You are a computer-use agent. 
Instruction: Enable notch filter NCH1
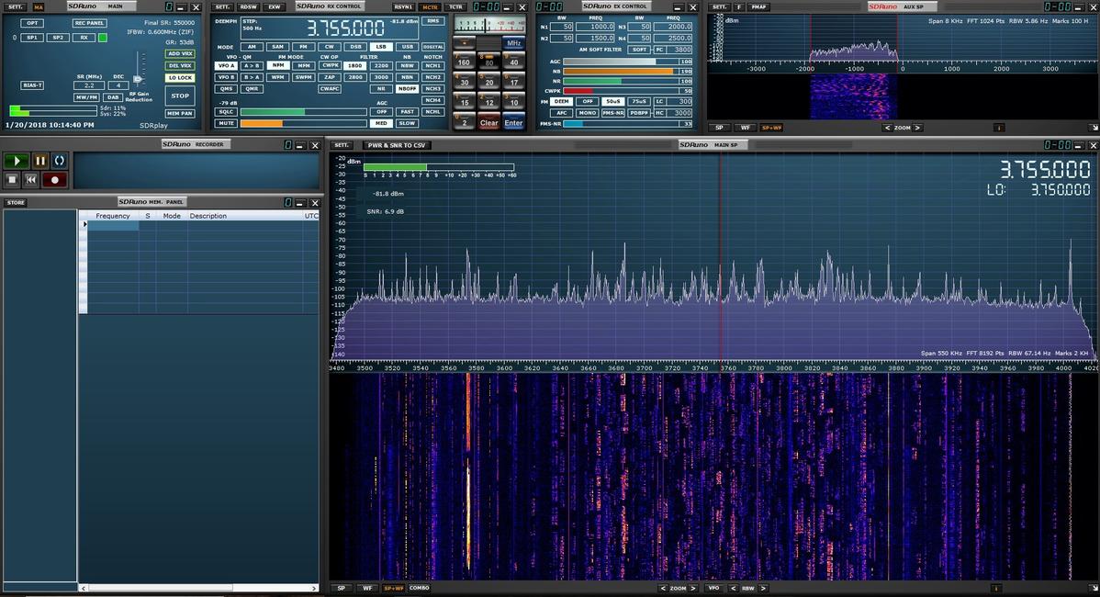[x=432, y=66]
